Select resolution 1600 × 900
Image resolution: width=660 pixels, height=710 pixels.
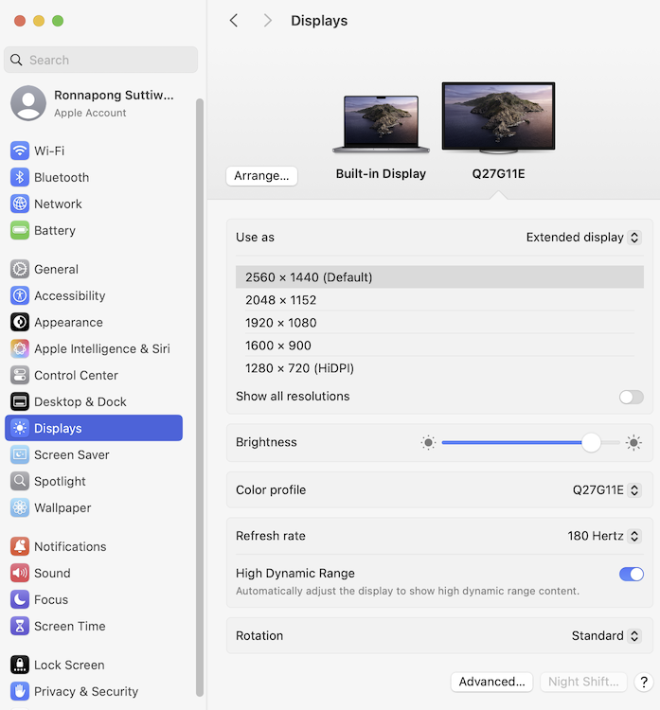point(439,346)
